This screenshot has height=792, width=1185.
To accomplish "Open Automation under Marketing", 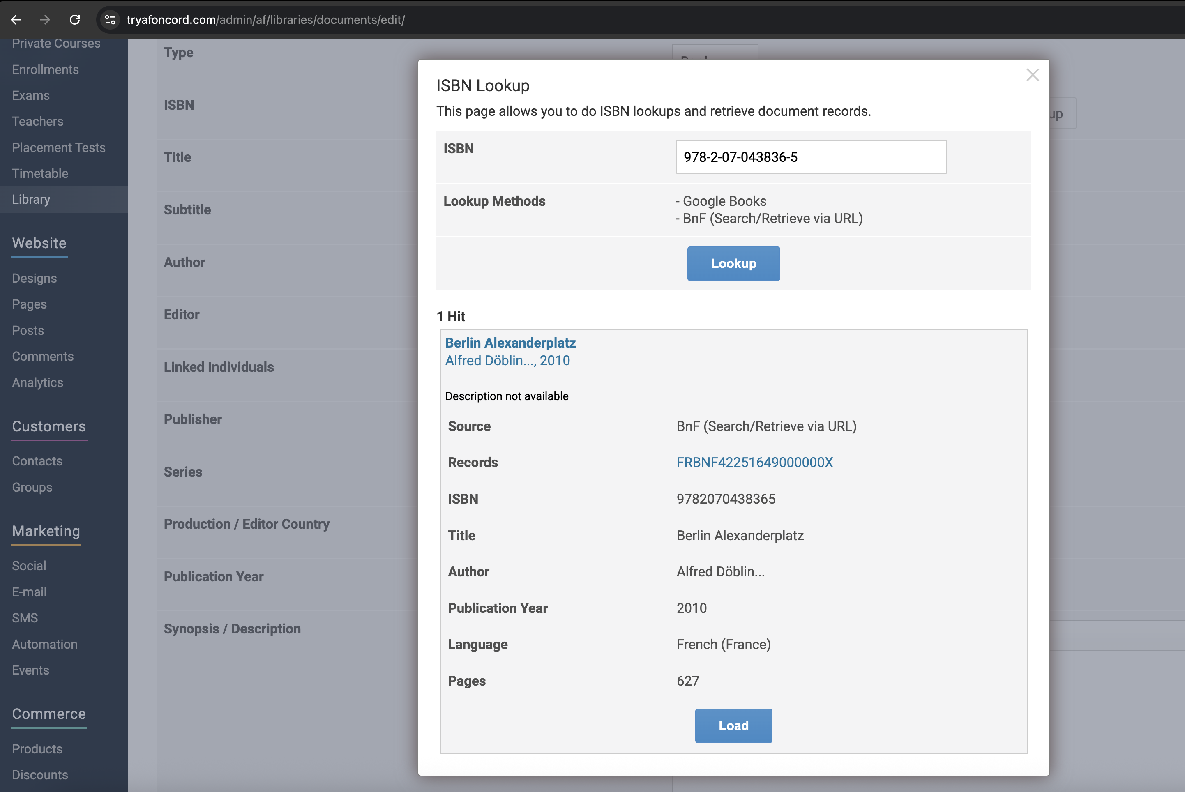I will tap(44, 644).
